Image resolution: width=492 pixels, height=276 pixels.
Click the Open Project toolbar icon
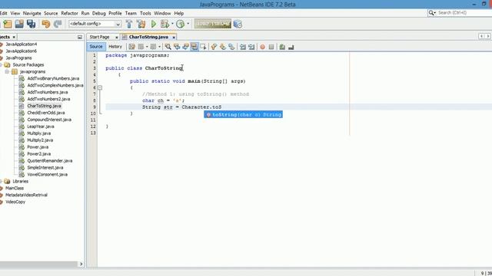(19, 24)
